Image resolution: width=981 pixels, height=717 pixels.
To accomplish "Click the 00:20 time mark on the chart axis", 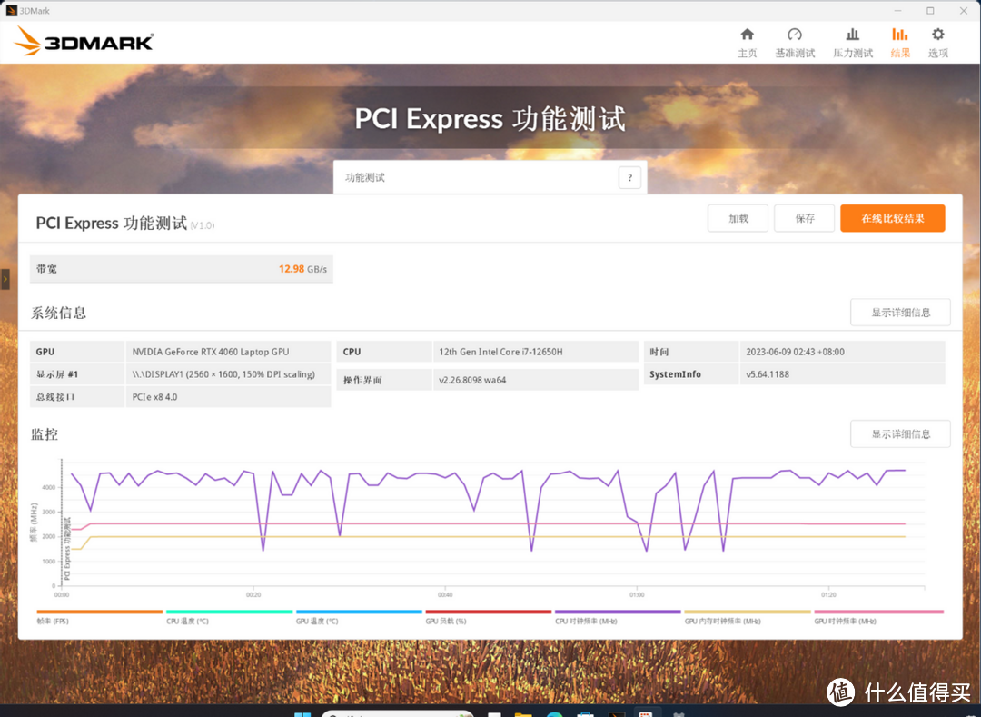I will coord(253,594).
